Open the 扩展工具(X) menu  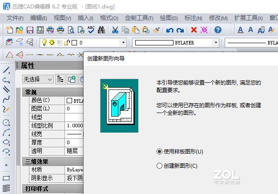coord(248,18)
